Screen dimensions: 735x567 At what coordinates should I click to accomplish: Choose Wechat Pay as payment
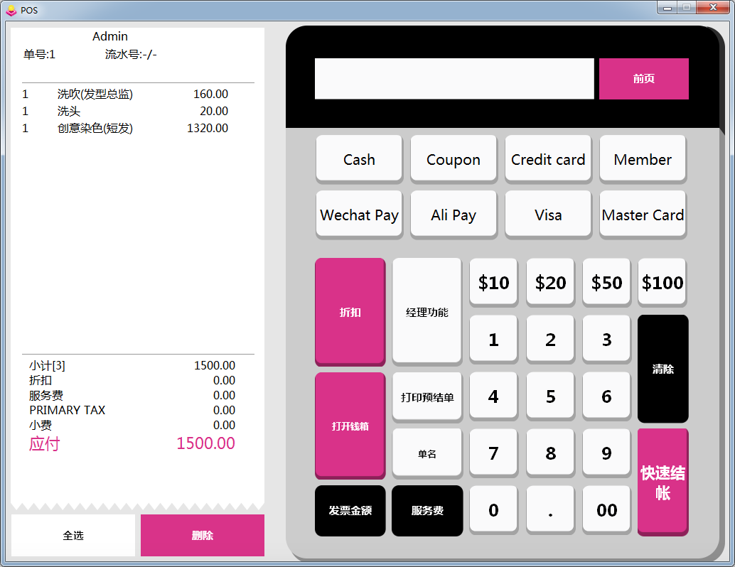click(x=359, y=215)
